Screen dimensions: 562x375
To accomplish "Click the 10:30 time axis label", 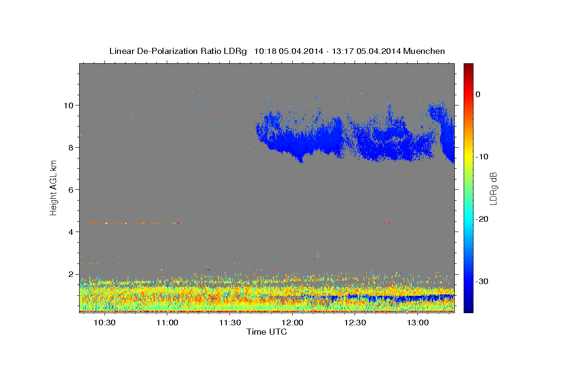I will tap(104, 323).
